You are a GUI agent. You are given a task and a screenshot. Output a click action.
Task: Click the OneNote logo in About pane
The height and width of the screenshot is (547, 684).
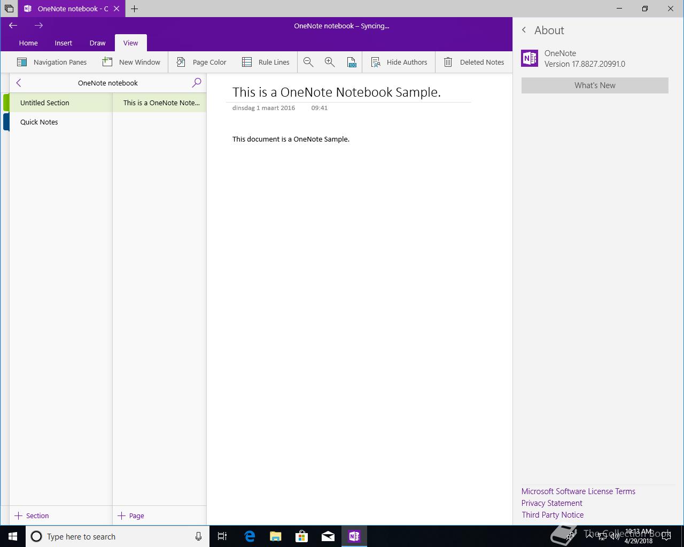coord(530,58)
